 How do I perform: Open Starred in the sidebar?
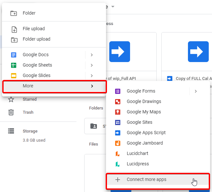(30, 99)
